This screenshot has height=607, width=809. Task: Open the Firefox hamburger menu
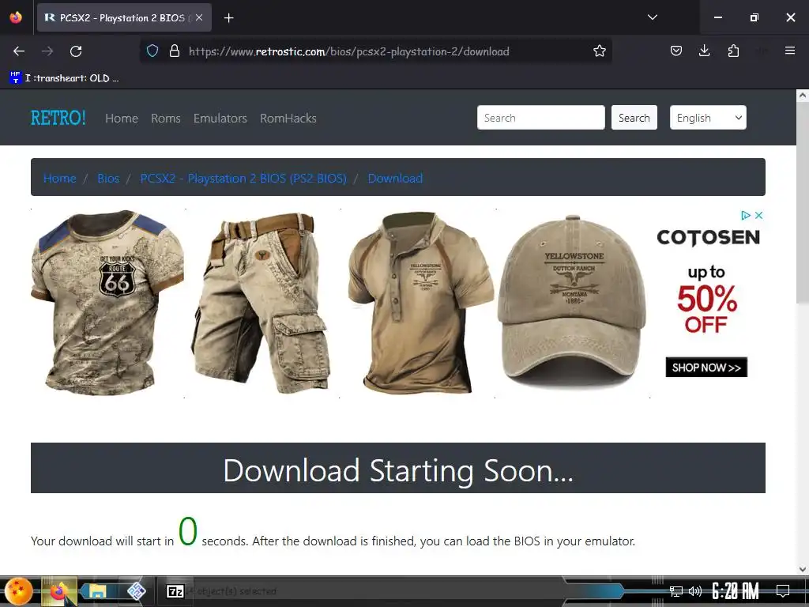tap(789, 51)
